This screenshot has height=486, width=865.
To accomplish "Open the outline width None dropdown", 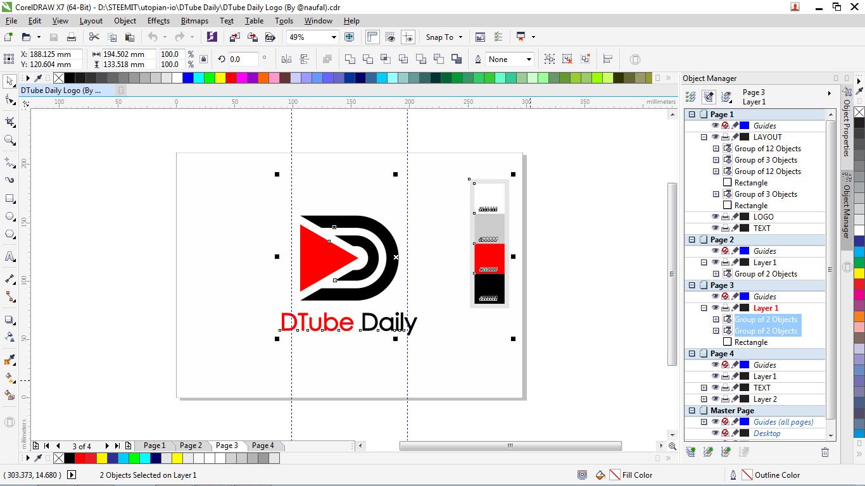I will coord(529,59).
